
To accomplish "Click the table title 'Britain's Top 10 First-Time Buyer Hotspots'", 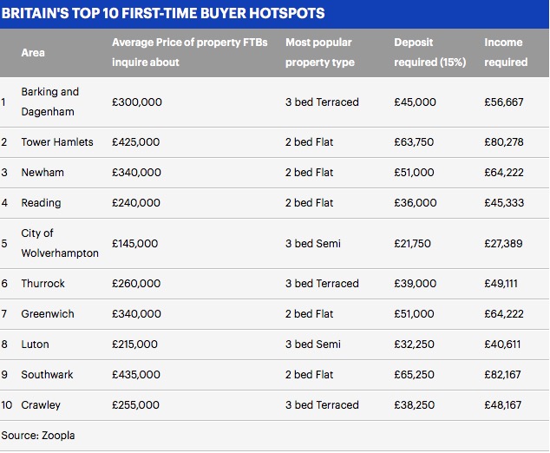I will click(x=164, y=13).
